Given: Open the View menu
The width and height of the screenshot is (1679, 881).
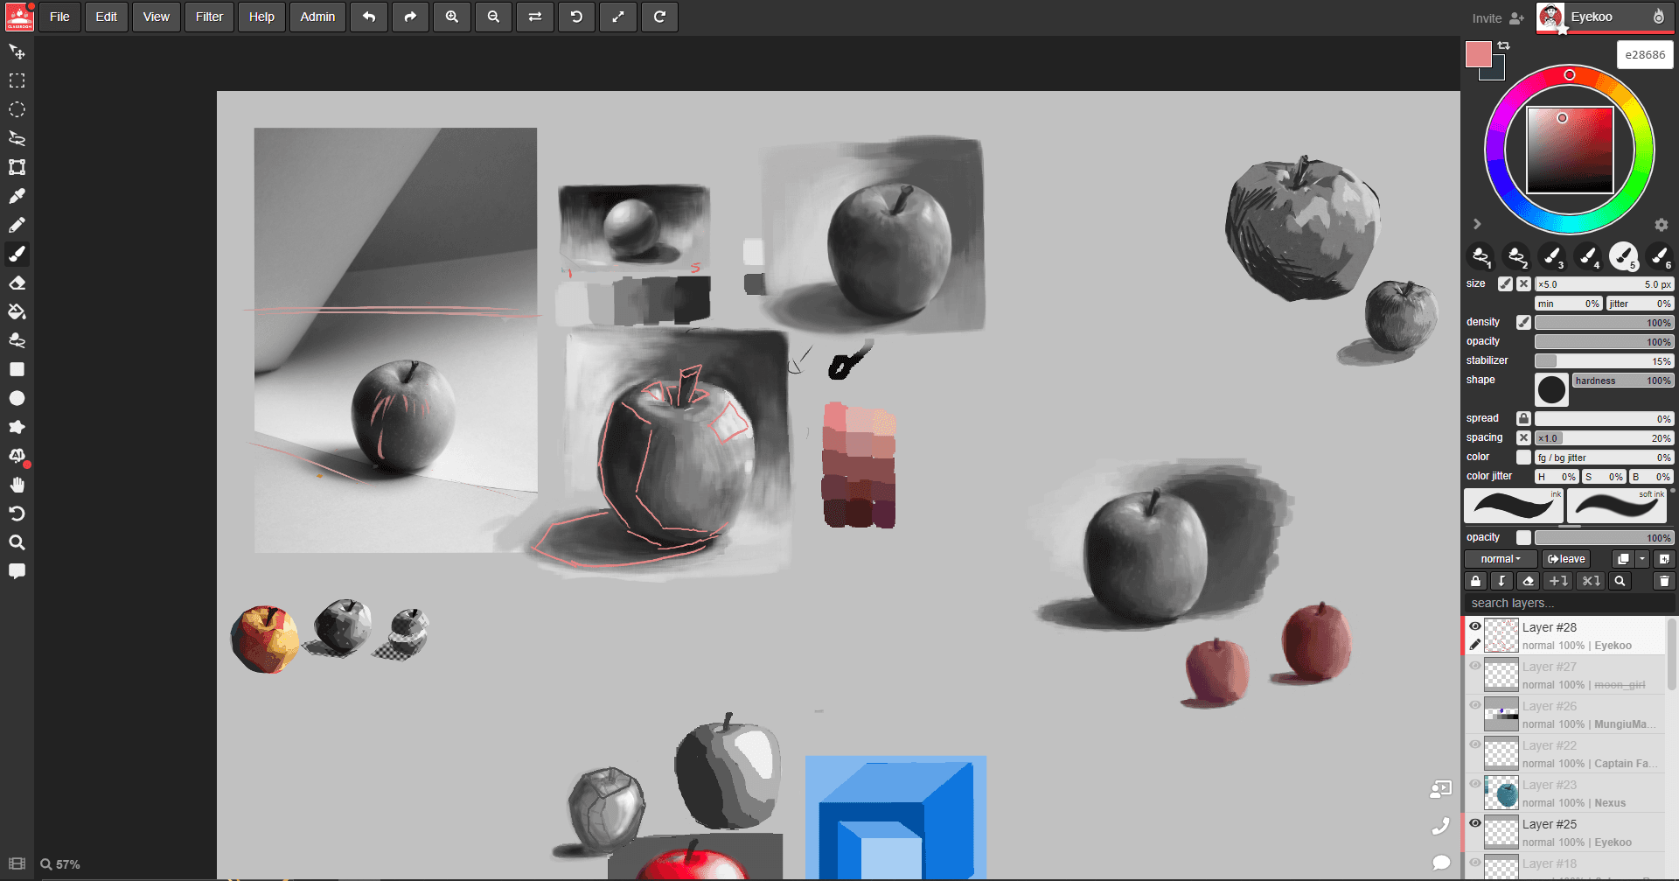Looking at the screenshot, I should pos(157,17).
